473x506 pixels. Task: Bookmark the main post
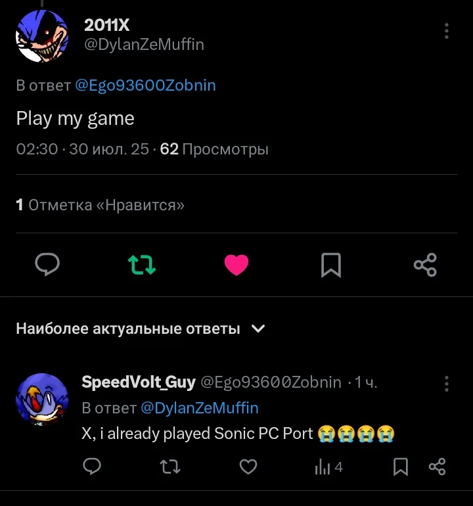(x=330, y=265)
